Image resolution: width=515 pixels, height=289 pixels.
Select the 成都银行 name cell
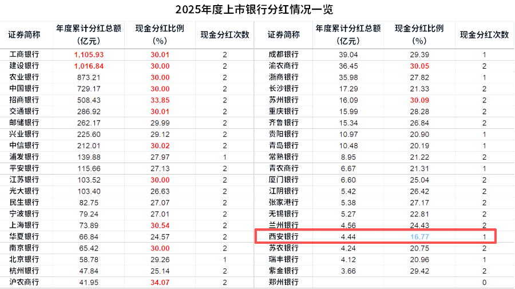[x=283, y=54]
